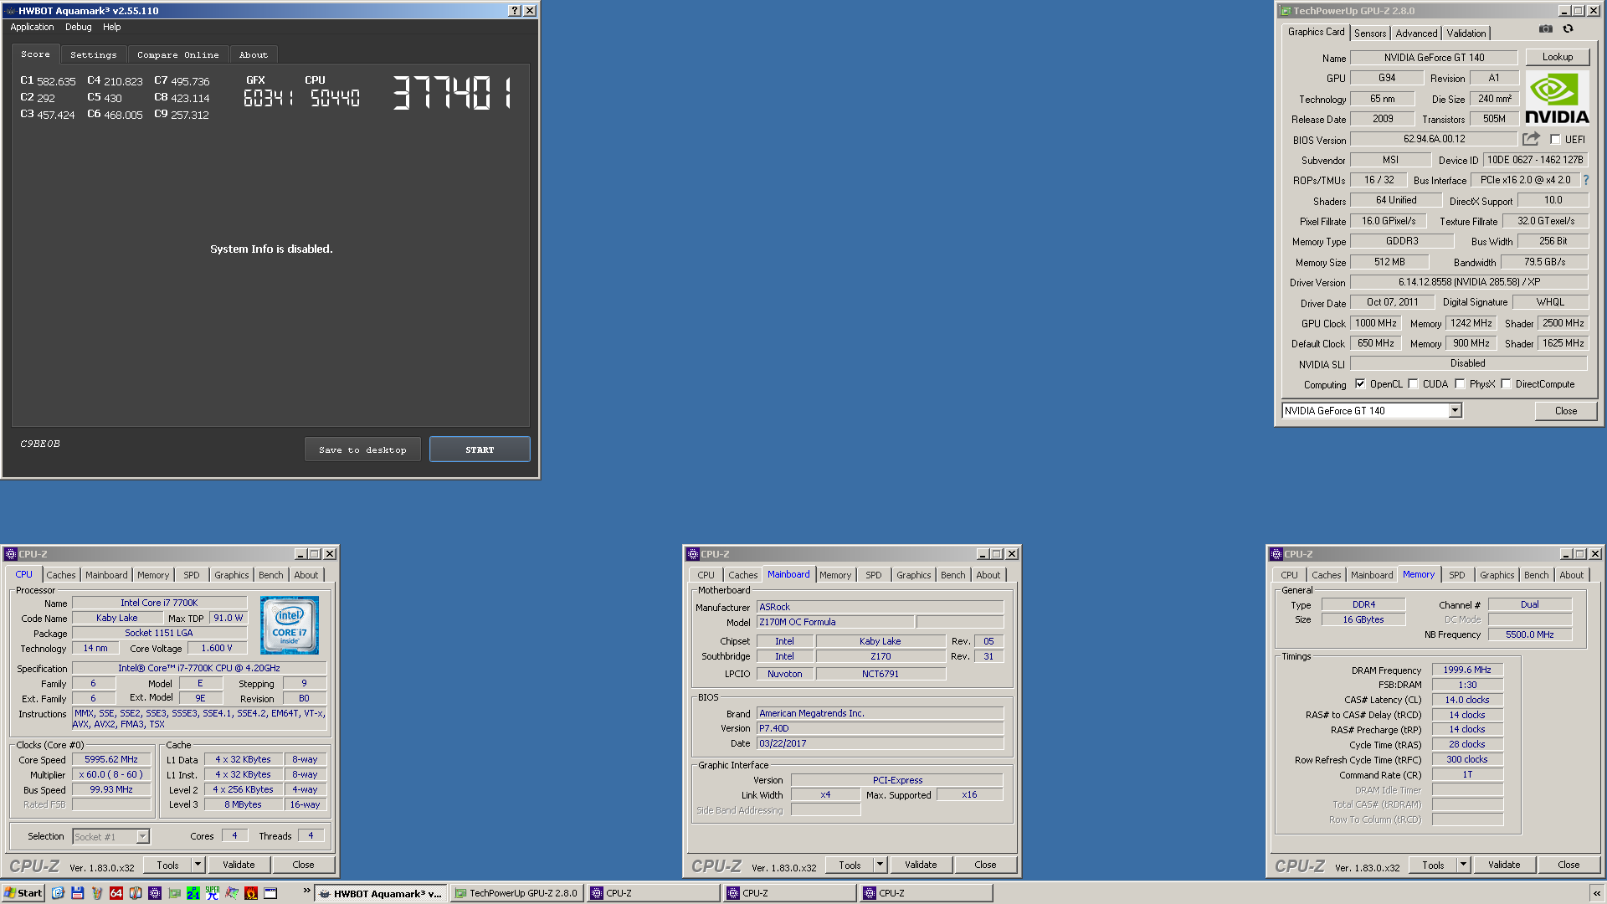Click the GPU-Z refresh icon
This screenshot has width=1607, height=904.
pos(1568,29)
